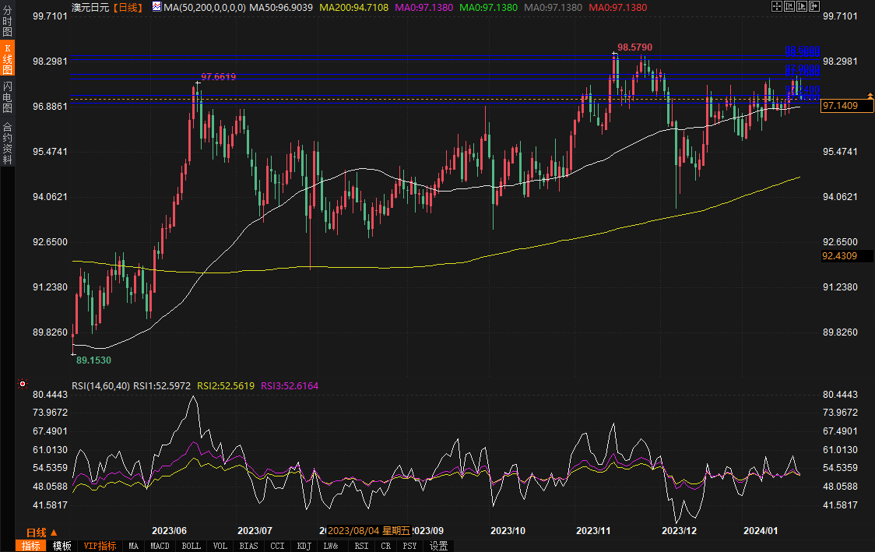Click the current price tag 97.1409
The width and height of the screenshot is (875, 552).
click(x=846, y=105)
